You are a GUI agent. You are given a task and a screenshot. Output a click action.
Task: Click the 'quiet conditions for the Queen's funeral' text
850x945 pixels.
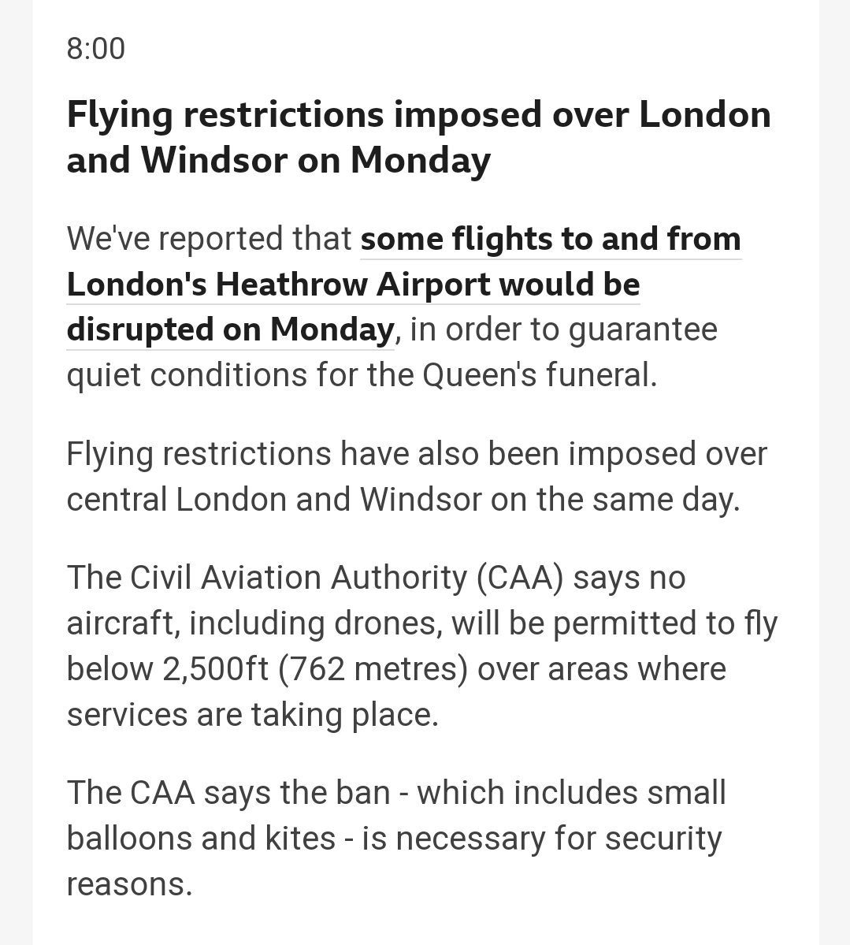[x=362, y=375]
